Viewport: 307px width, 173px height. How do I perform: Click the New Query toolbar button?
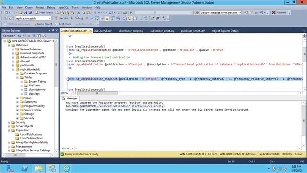[44, 12]
